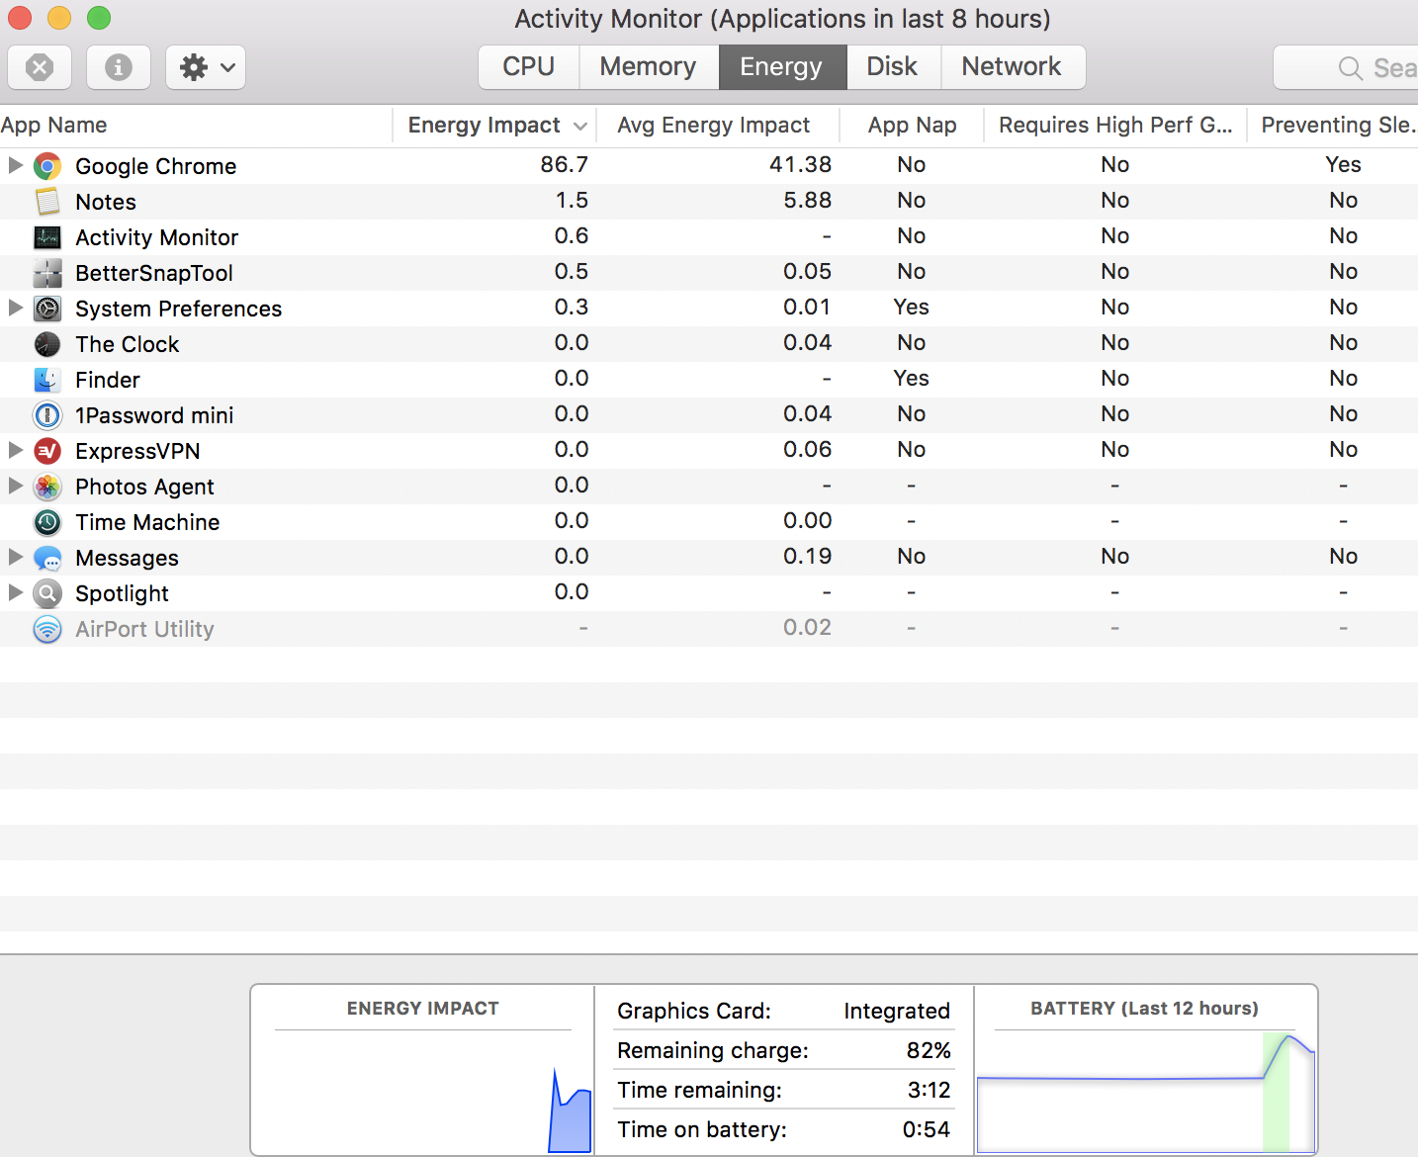
Task: Expand the ExpressVPN row
Action: coord(15,450)
